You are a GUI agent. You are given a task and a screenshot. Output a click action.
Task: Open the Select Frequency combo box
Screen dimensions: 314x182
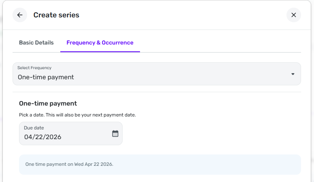pos(157,74)
